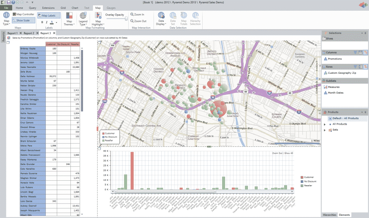Screen dimensions: 369x218
Task: Click the Show All chart link
Action: click(x=289, y=153)
